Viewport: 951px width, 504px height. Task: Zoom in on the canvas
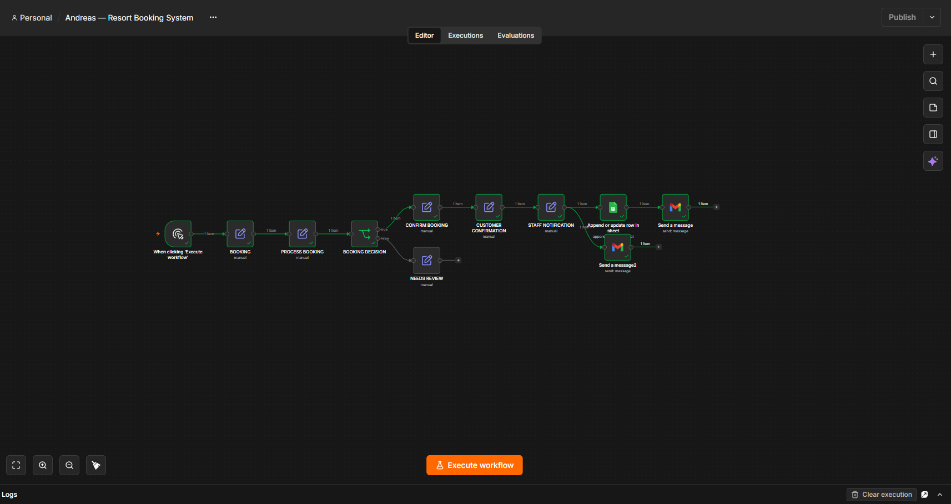[x=43, y=465]
